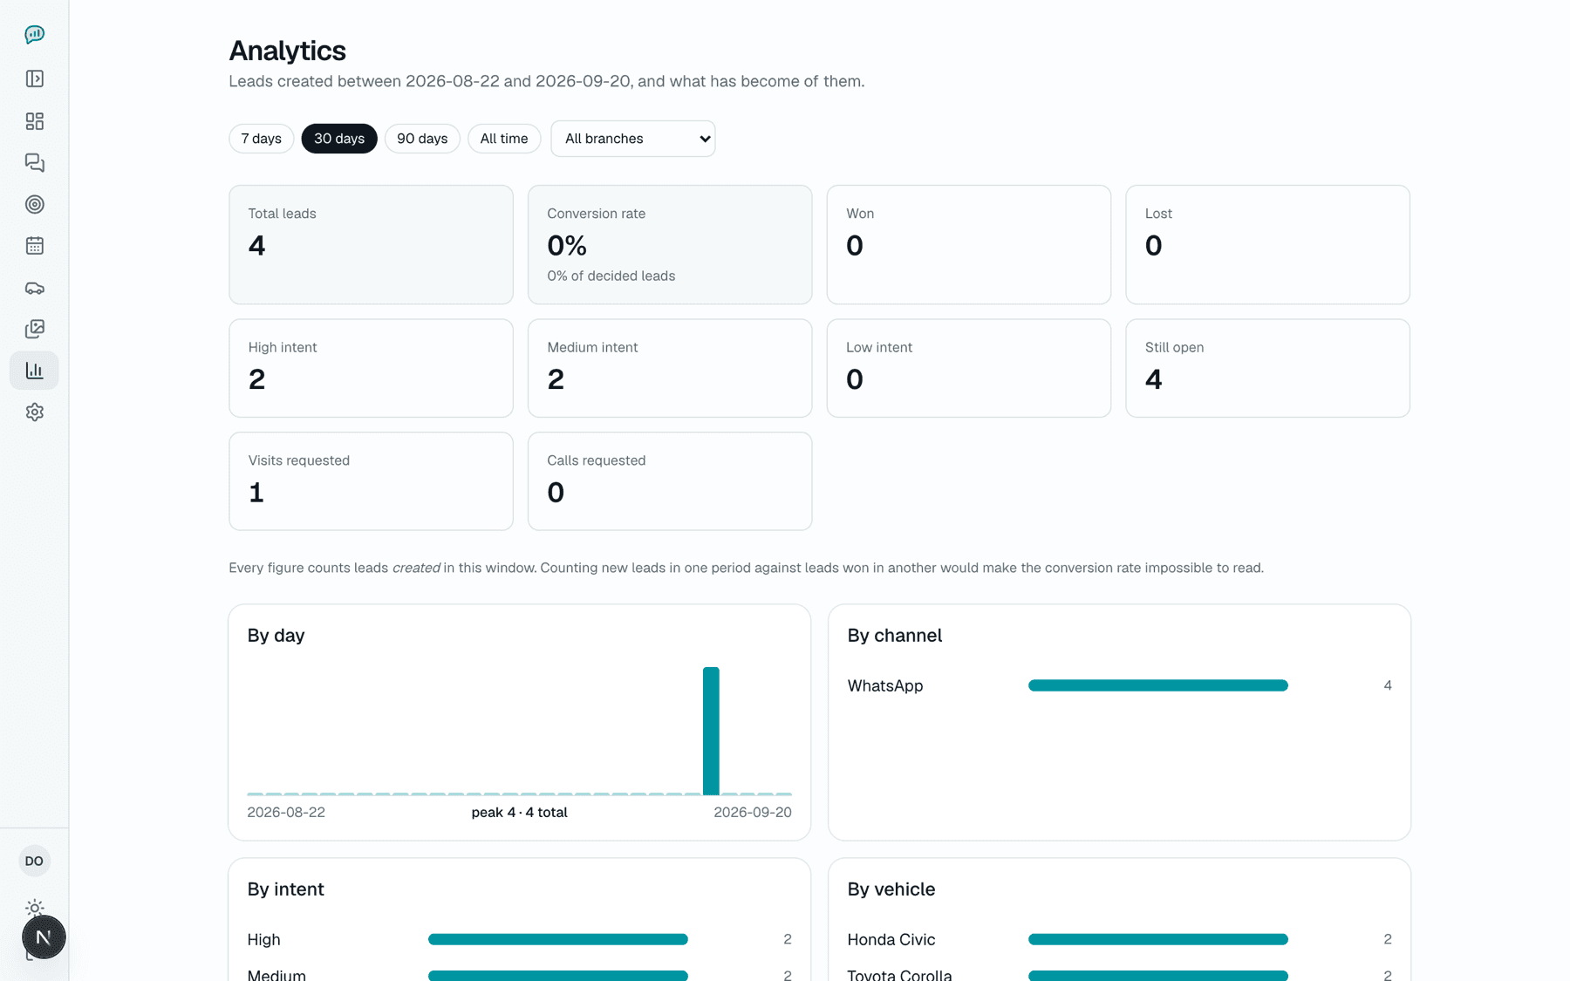Open the analytics bar chart icon
Viewport: 1570px width, 981px height.
[34, 371]
